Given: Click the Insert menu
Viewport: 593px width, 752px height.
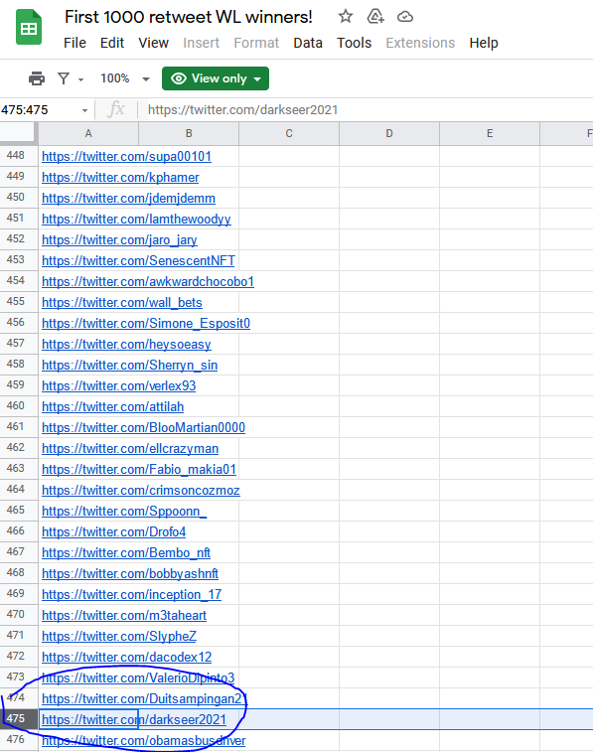Looking at the screenshot, I should click(x=202, y=43).
